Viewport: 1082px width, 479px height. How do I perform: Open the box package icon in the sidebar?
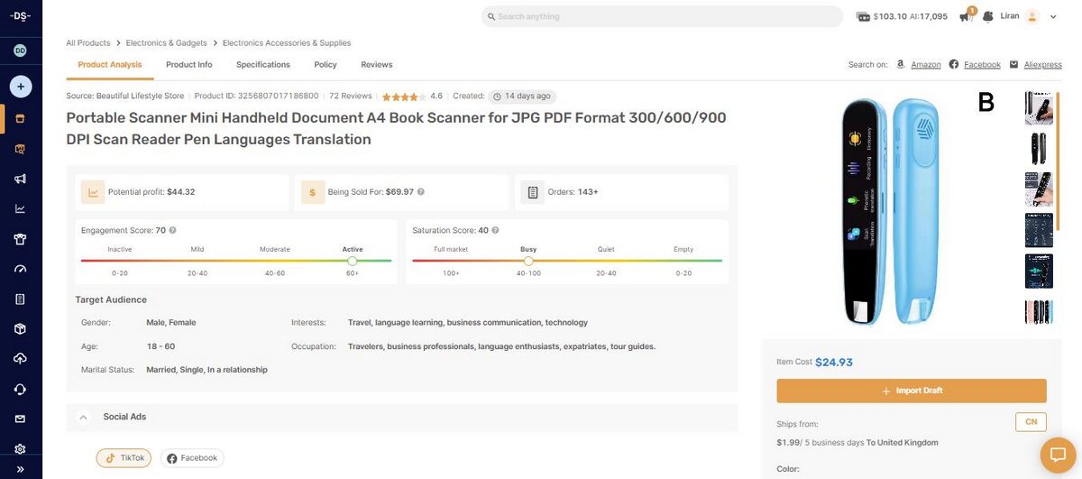pyautogui.click(x=20, y=329)
